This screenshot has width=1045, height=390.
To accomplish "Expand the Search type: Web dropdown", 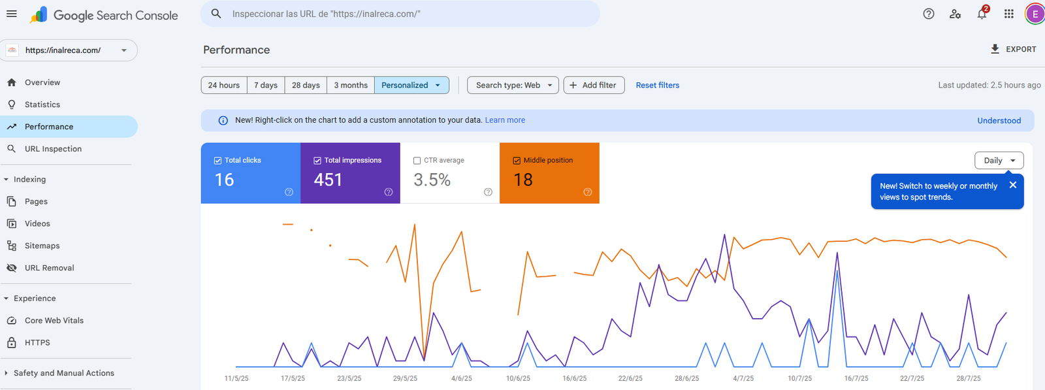I will 513,86.
